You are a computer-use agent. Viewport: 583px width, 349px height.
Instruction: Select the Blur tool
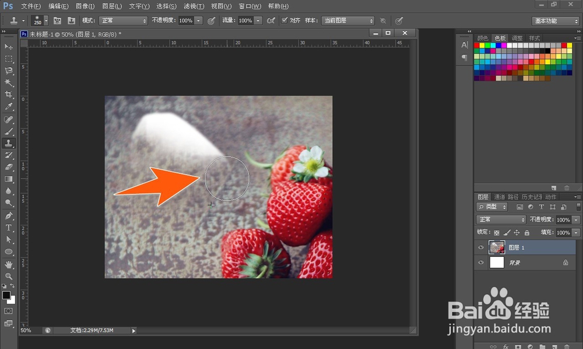coord(8,191)
